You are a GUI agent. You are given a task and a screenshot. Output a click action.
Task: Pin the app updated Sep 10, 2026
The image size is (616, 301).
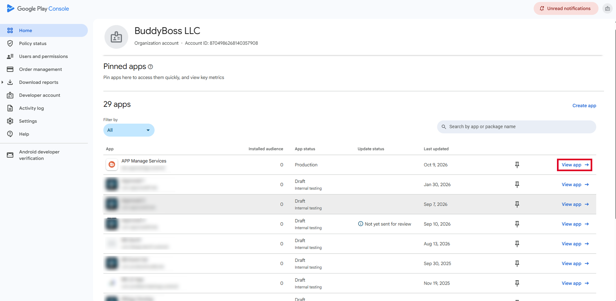point(517,224)
